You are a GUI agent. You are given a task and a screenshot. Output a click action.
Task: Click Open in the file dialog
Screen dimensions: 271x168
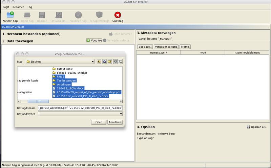(x=99, y=122)
